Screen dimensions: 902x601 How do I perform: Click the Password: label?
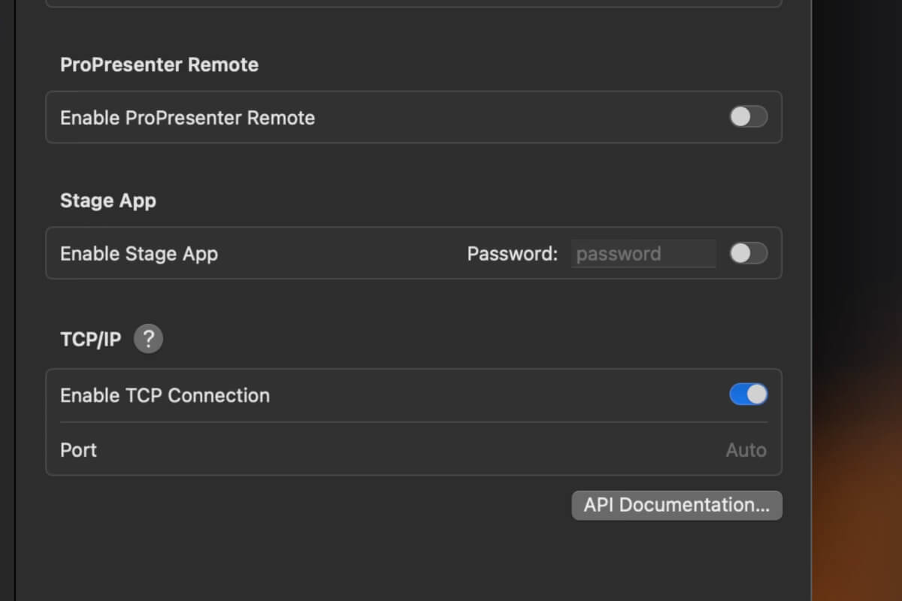click(x=513, y=254)
